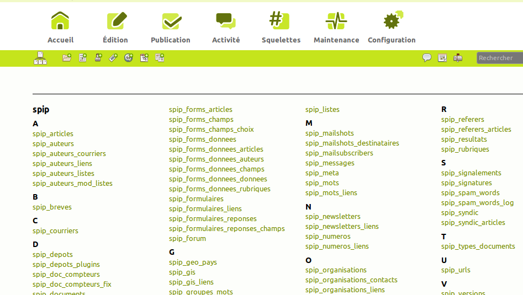523x295 pixels.
Task: Open the Publication menu label
Action: [171, 40]
